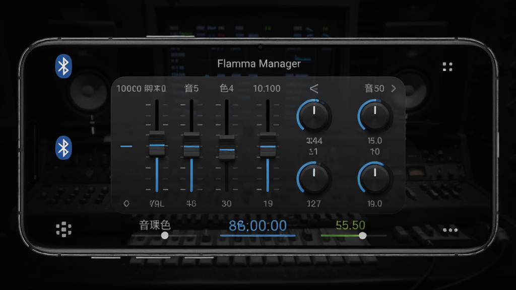Click the value 15.0 under knob
Screen dimensions: 516x290
[375, 141]
